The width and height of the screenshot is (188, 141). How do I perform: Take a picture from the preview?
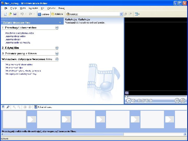pos(183,101)
